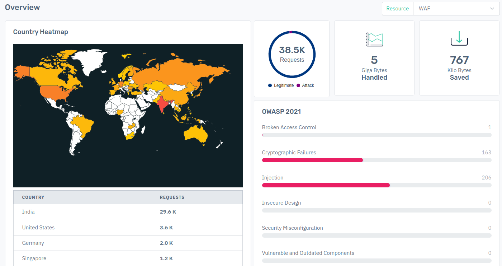This screenshot has width=502, height=266.
Task: Click the Giga Bytes Handled chart icon
Action: (x=374, y=39)
